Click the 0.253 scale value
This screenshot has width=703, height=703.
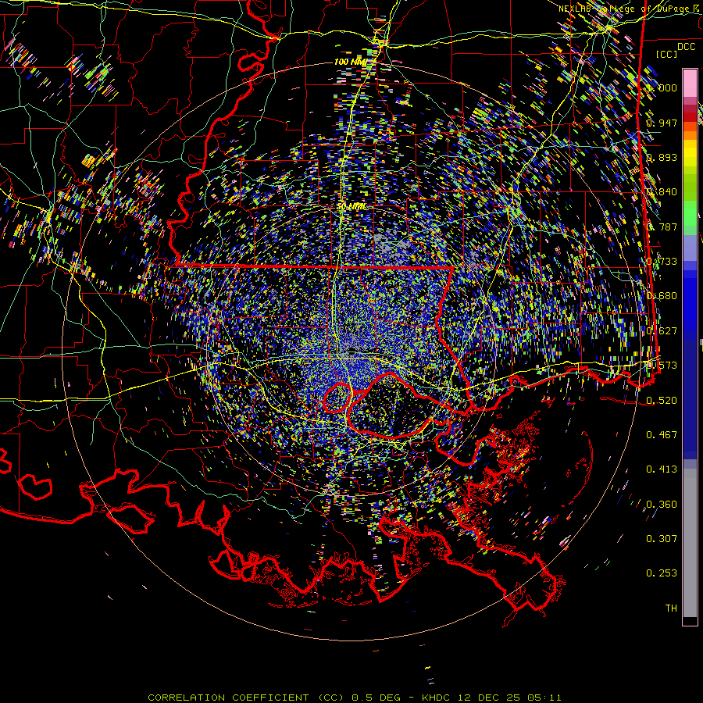coord(662,573)
